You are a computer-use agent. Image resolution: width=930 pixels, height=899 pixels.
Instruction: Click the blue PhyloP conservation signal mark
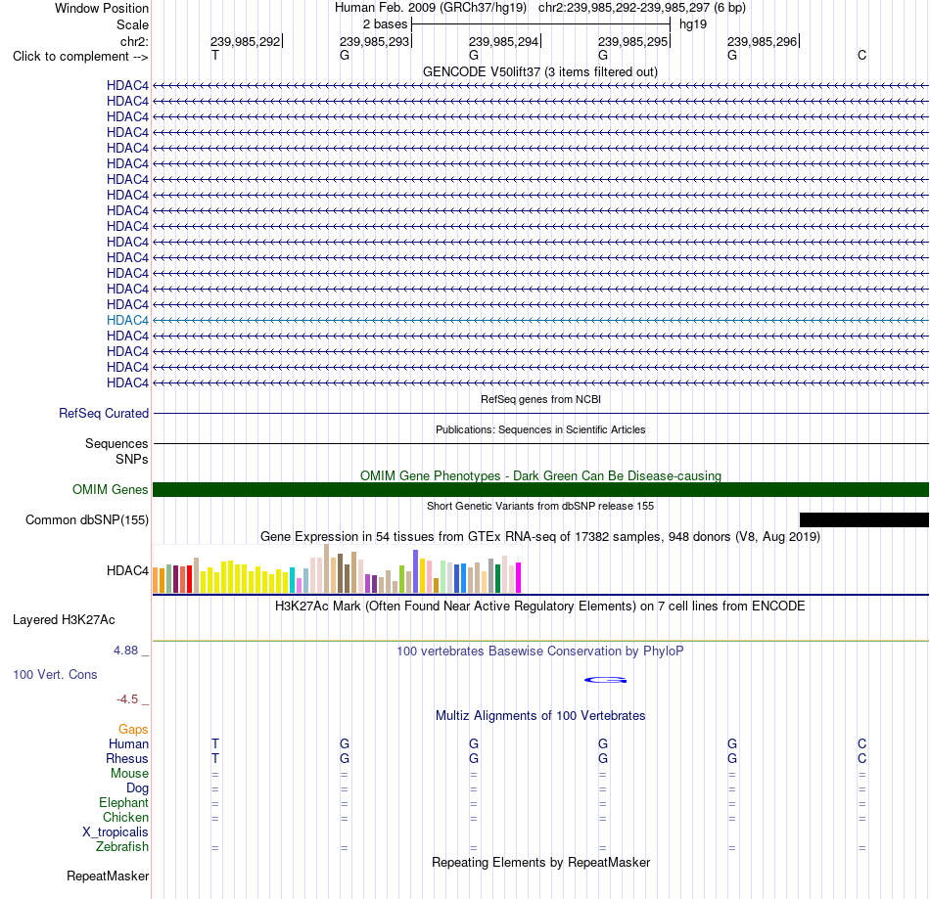tap(606, 680)
